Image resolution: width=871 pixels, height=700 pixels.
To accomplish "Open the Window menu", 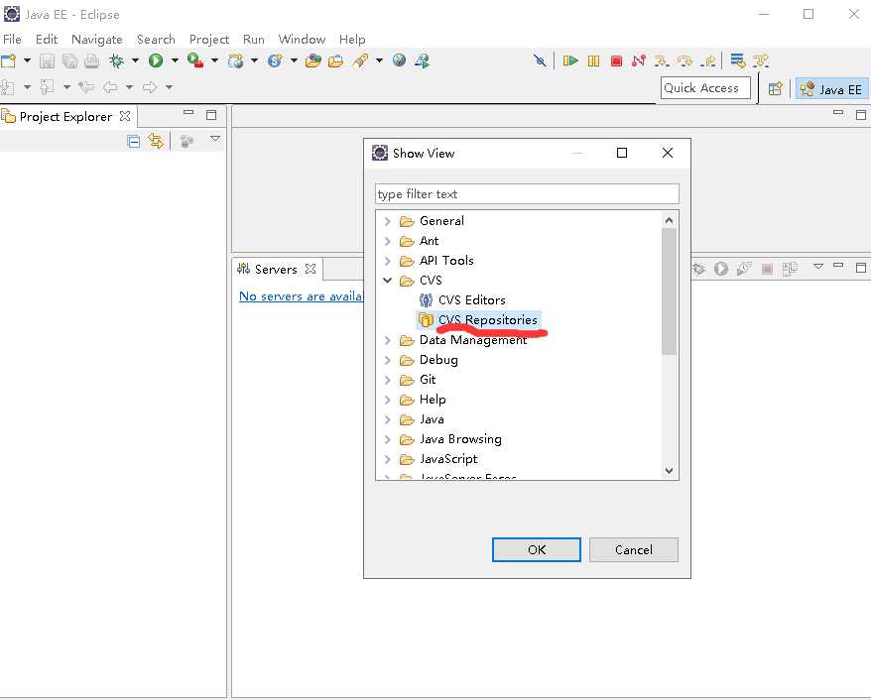I will click(302, 40).
